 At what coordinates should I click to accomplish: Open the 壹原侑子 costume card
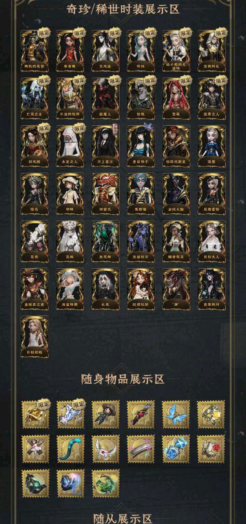(141, 146)
